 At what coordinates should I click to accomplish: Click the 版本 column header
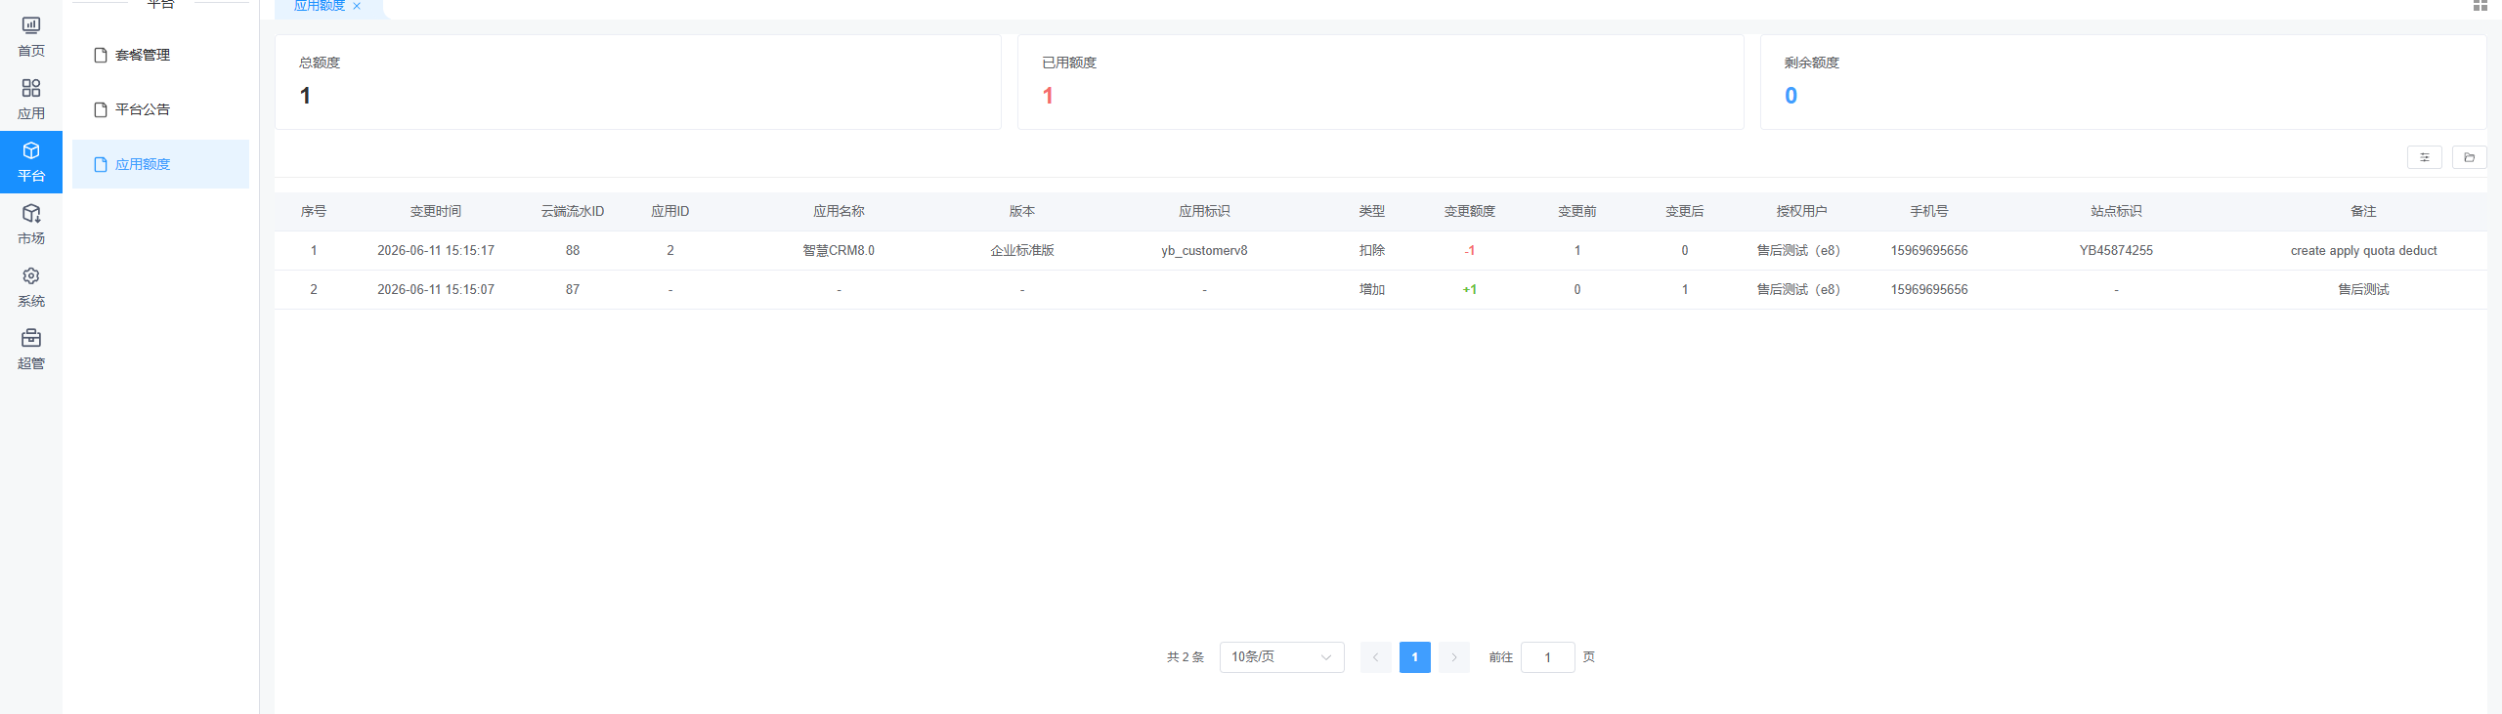tap(1022, 211)
